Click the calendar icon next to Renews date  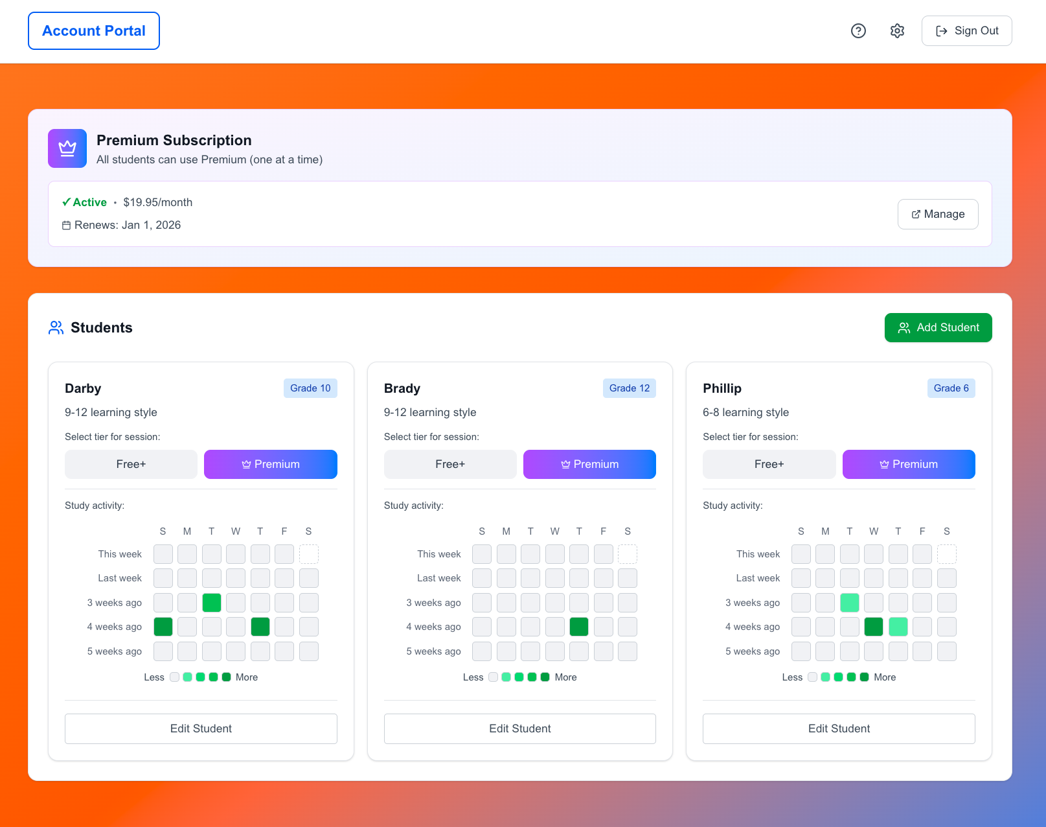(x=67, y=225)
